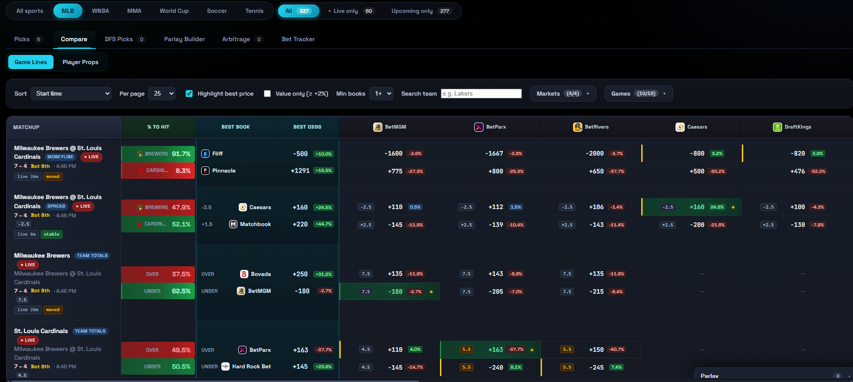Expand the Games (19/19) dropdown
This screenshot has height=382, width=853.
pos(638,94)
